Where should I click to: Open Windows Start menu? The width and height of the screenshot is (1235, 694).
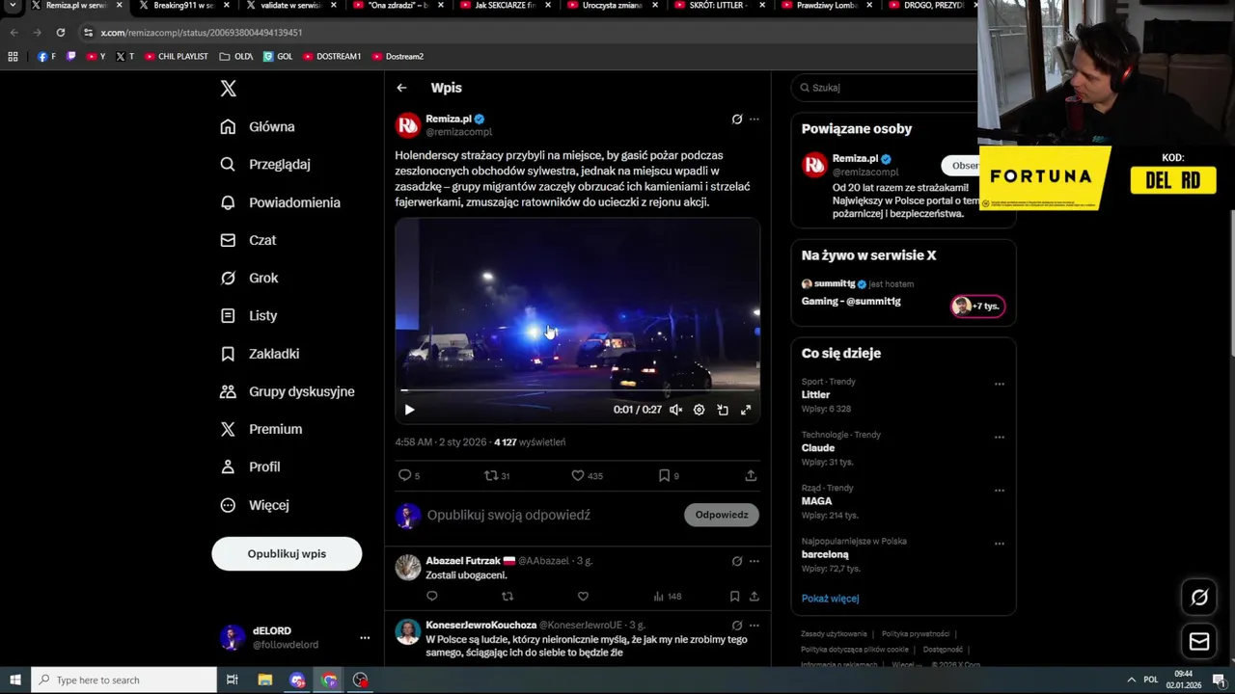[x=14, y=681]
